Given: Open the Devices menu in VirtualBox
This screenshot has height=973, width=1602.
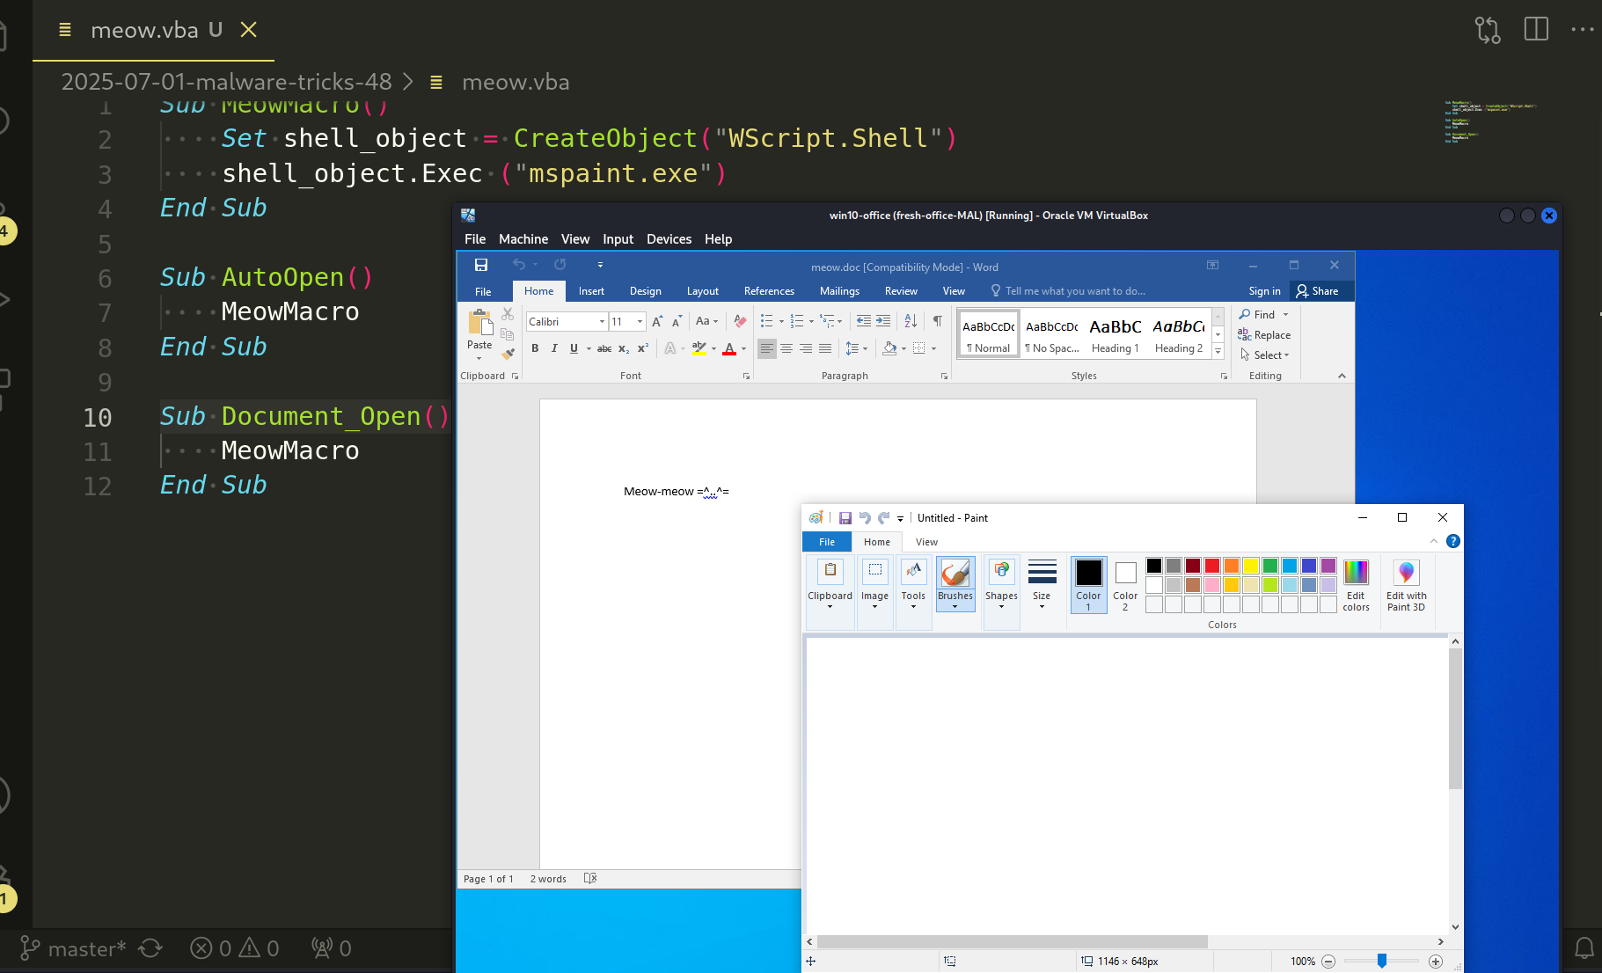Looking at the screenshot, I should 669,239.
